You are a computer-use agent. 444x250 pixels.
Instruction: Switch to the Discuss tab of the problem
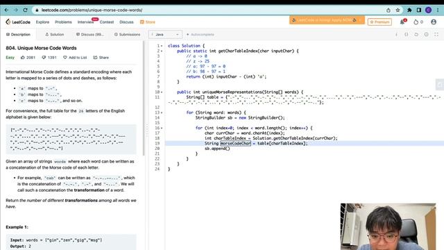pos(89,34)
